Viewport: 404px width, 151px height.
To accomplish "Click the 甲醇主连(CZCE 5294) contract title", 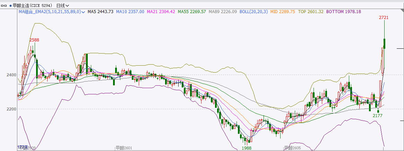I will click(33, 6).
